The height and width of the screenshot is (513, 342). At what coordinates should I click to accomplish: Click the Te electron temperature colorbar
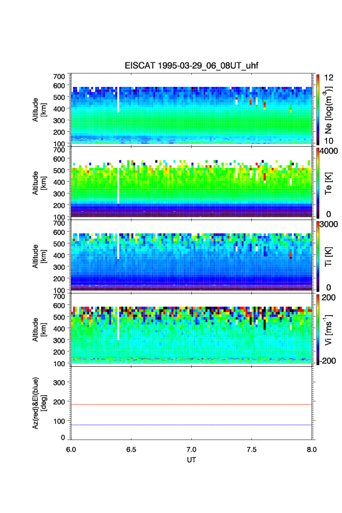[x=318, y=182]
